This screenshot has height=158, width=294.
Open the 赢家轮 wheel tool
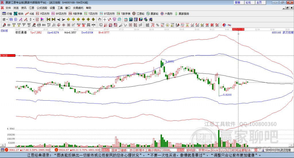[152, 14]
